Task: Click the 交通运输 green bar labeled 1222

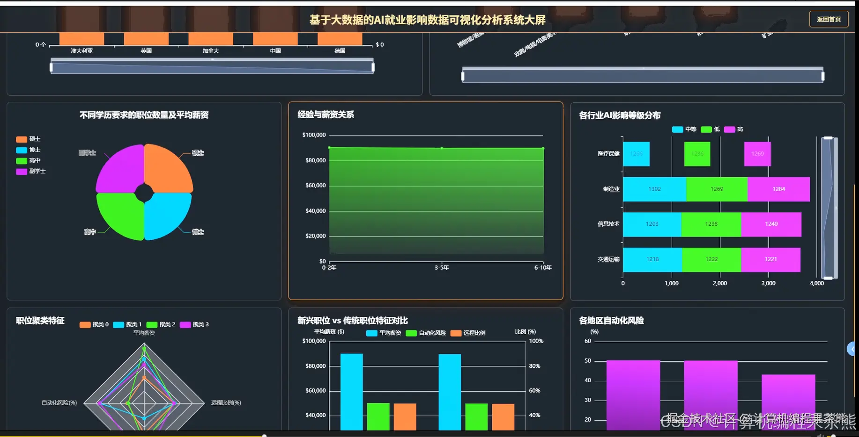Action: click(x=711, y=259)
